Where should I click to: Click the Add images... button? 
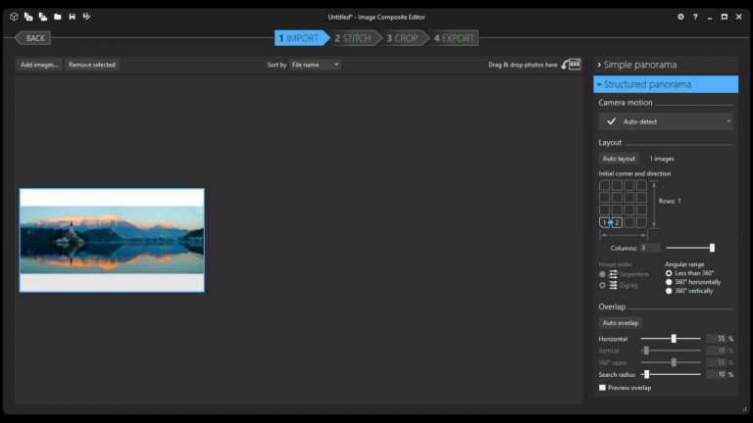(39, 65)
